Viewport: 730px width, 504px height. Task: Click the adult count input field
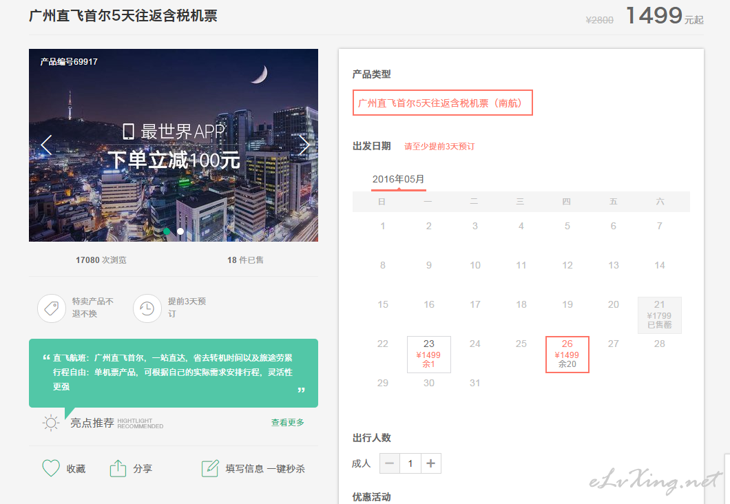pos(410,463)
